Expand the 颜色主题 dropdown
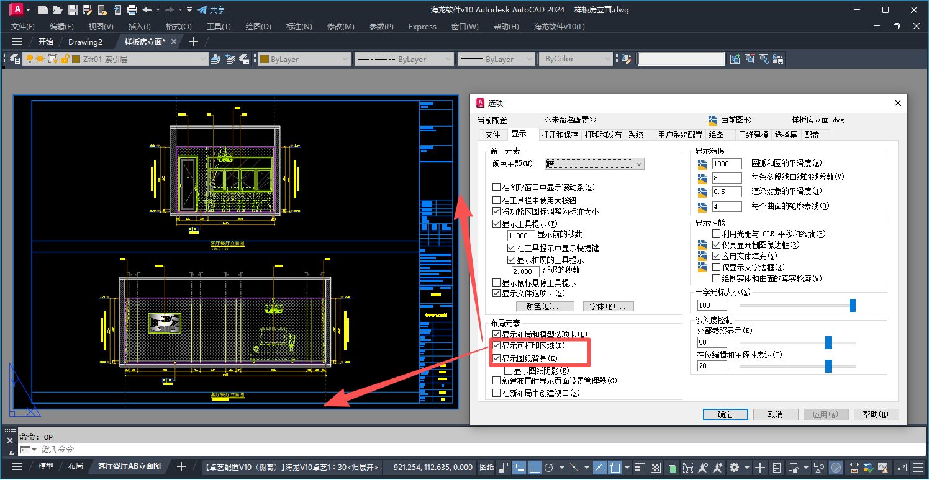 pyautogui.click(x=594, y=164)
